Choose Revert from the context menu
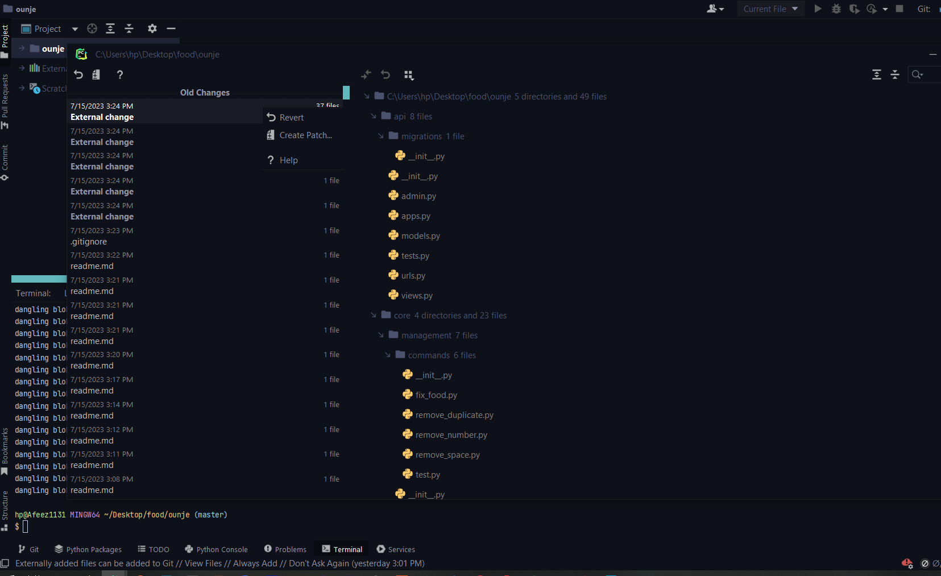 tap(302, 117)
